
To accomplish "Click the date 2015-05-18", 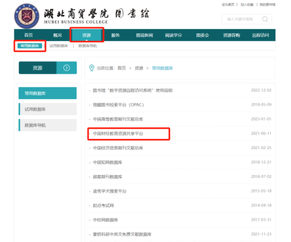I will tap(261, 191).
